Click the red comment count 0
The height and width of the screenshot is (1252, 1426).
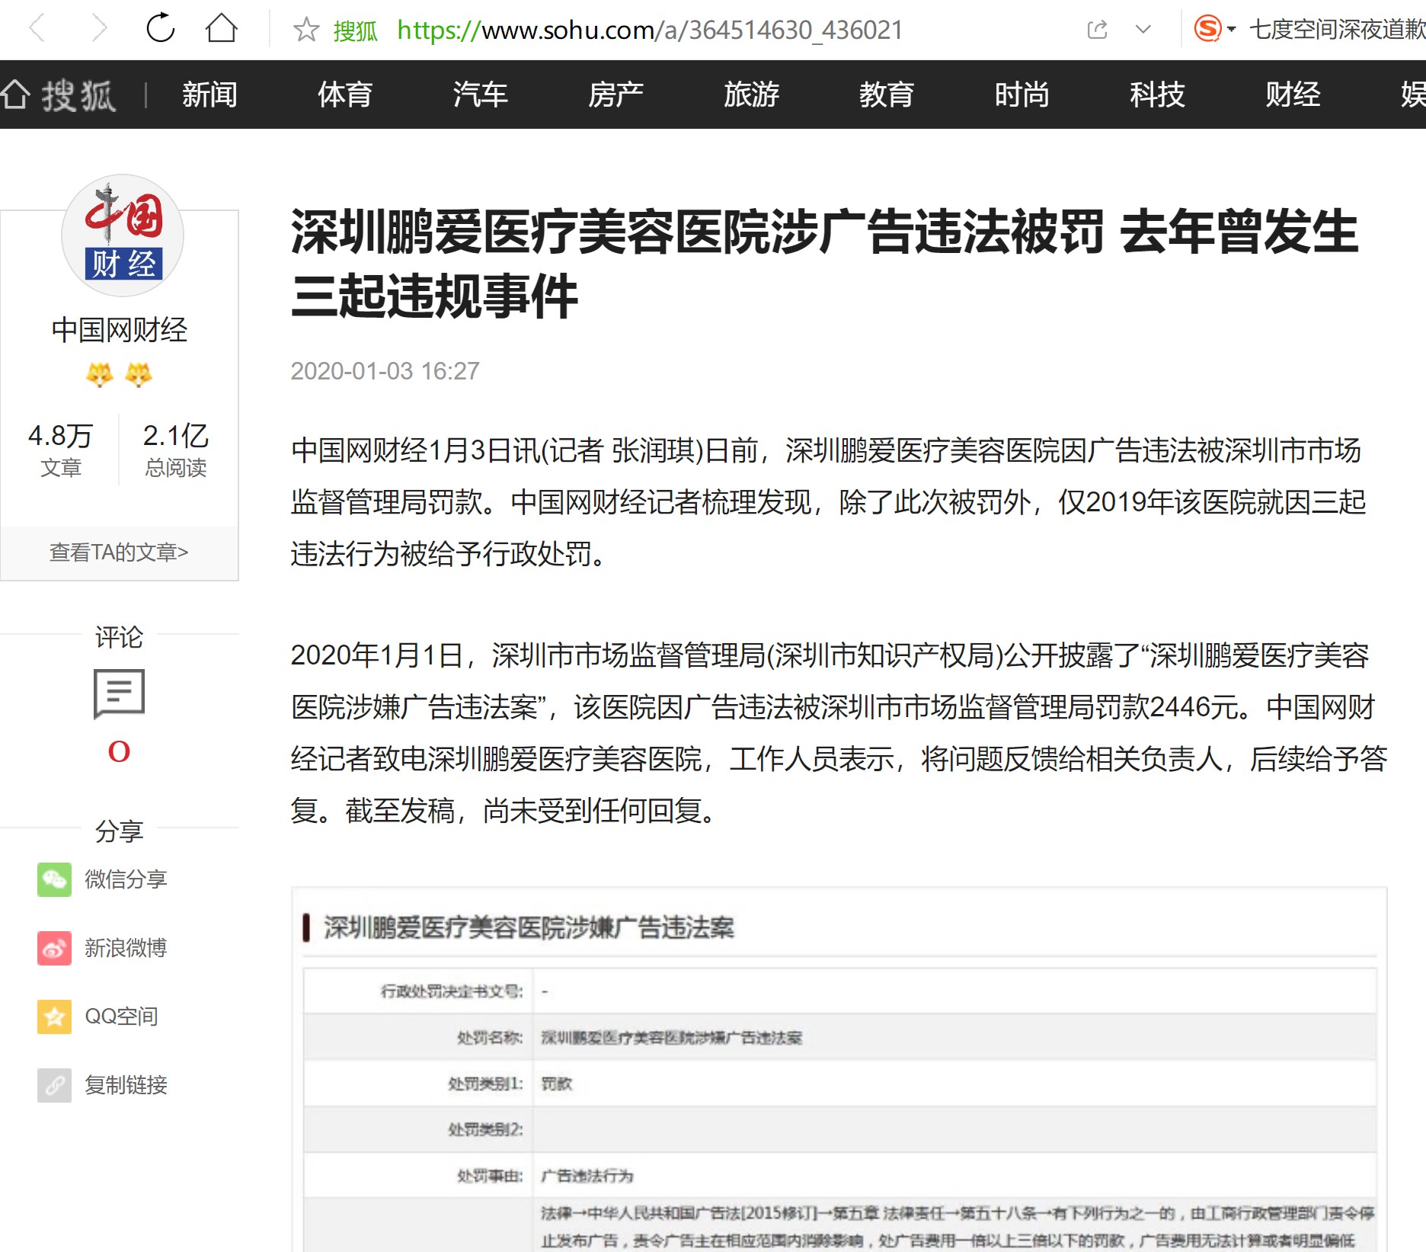pos(119,751)
